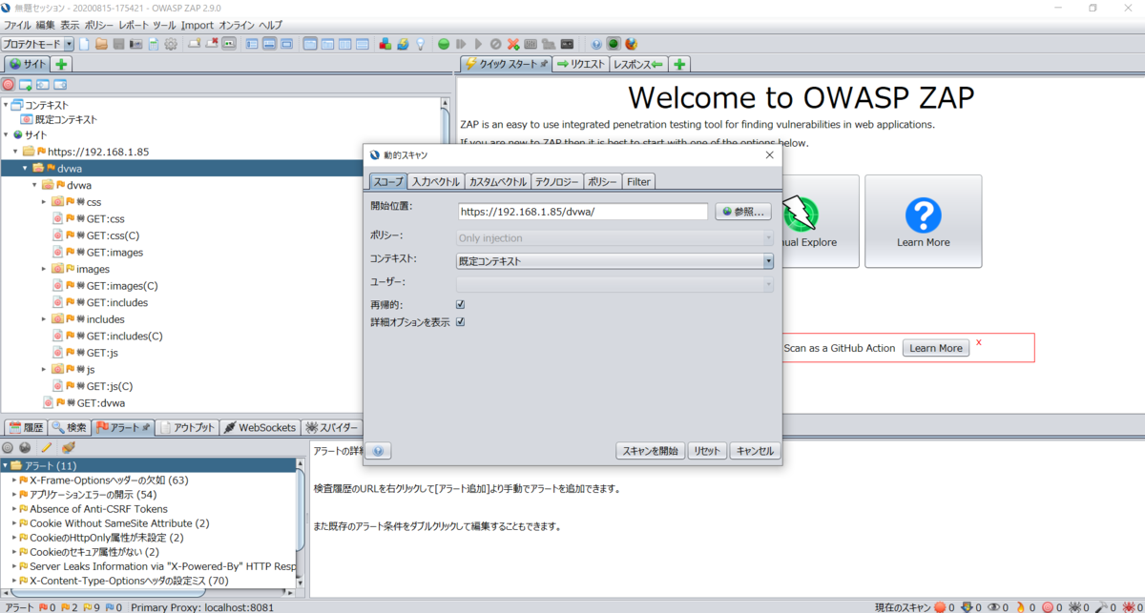Click the Firefox browser launch icon
1145x613 pixels.
(631, 44)
